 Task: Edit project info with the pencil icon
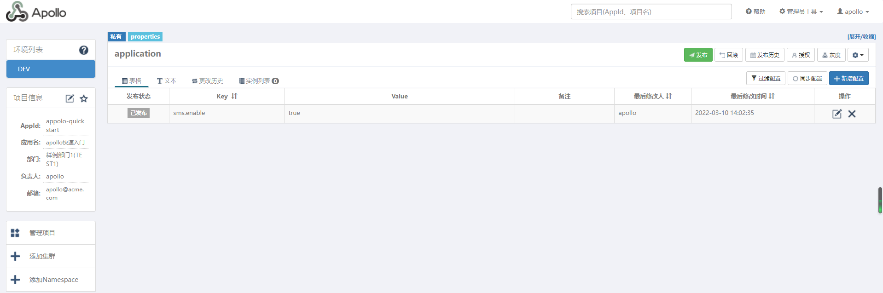click(x=70, y=98)
